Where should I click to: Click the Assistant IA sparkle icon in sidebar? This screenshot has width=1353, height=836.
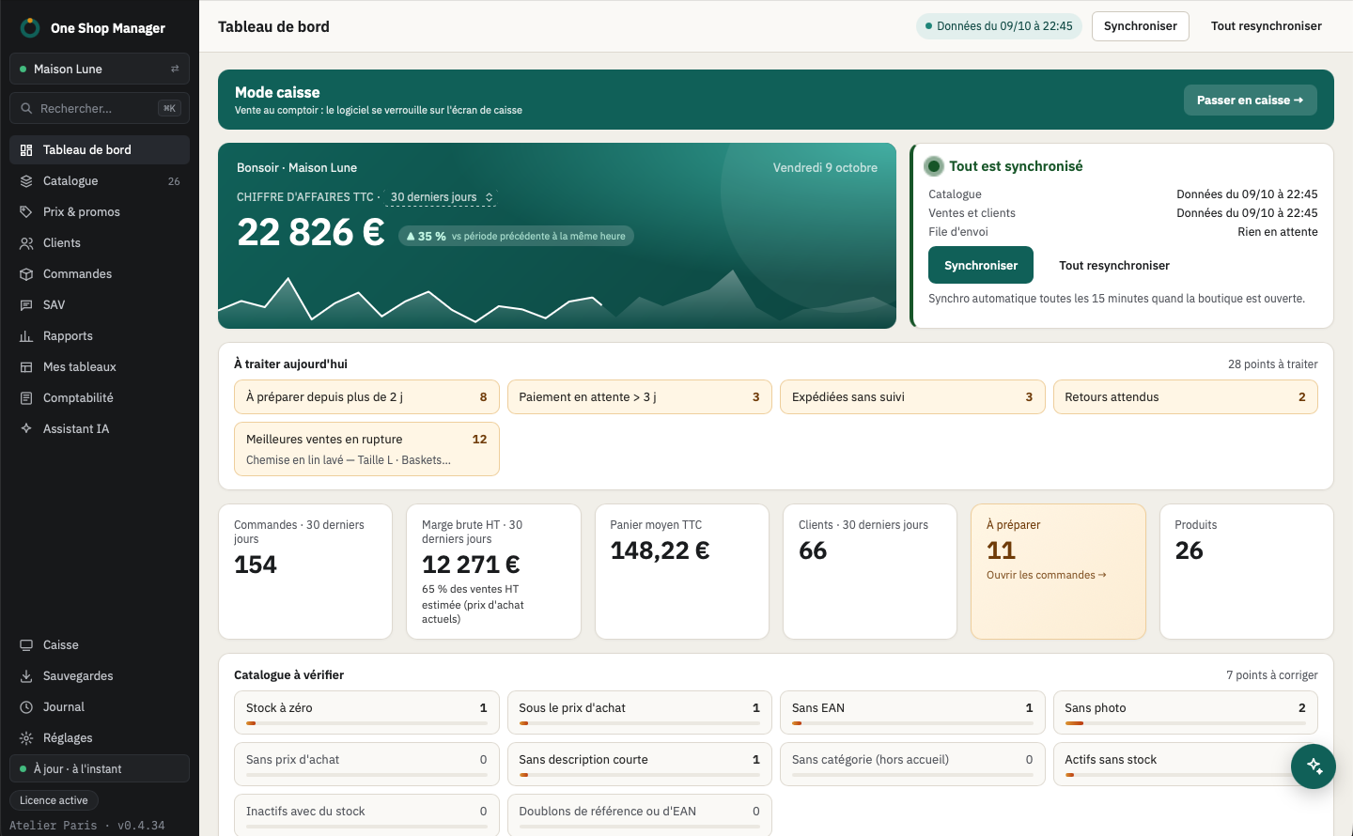tap(26, 429)
